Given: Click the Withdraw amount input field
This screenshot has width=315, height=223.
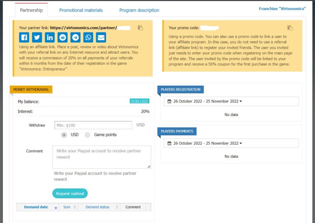Looking at the screenshot, I should click(93, 125).
